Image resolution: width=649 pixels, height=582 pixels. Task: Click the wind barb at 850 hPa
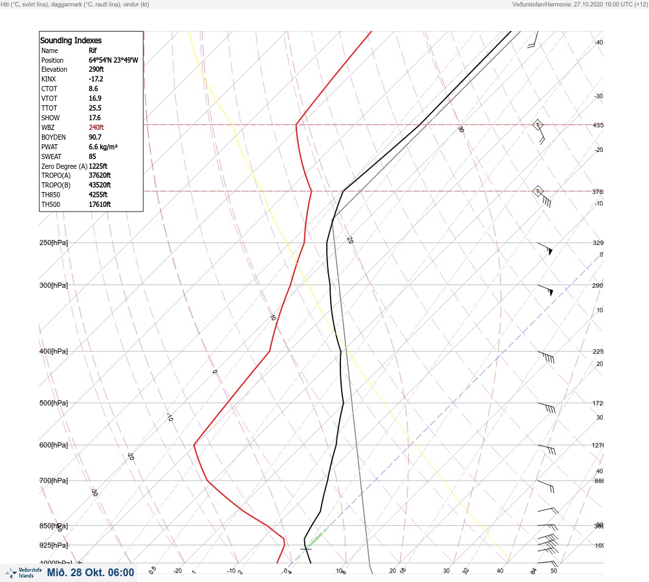[547, 527]
